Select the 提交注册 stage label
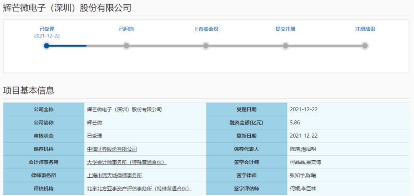This screenshot has width=414, height=196. pyautogui.click(x=286, y=29)
